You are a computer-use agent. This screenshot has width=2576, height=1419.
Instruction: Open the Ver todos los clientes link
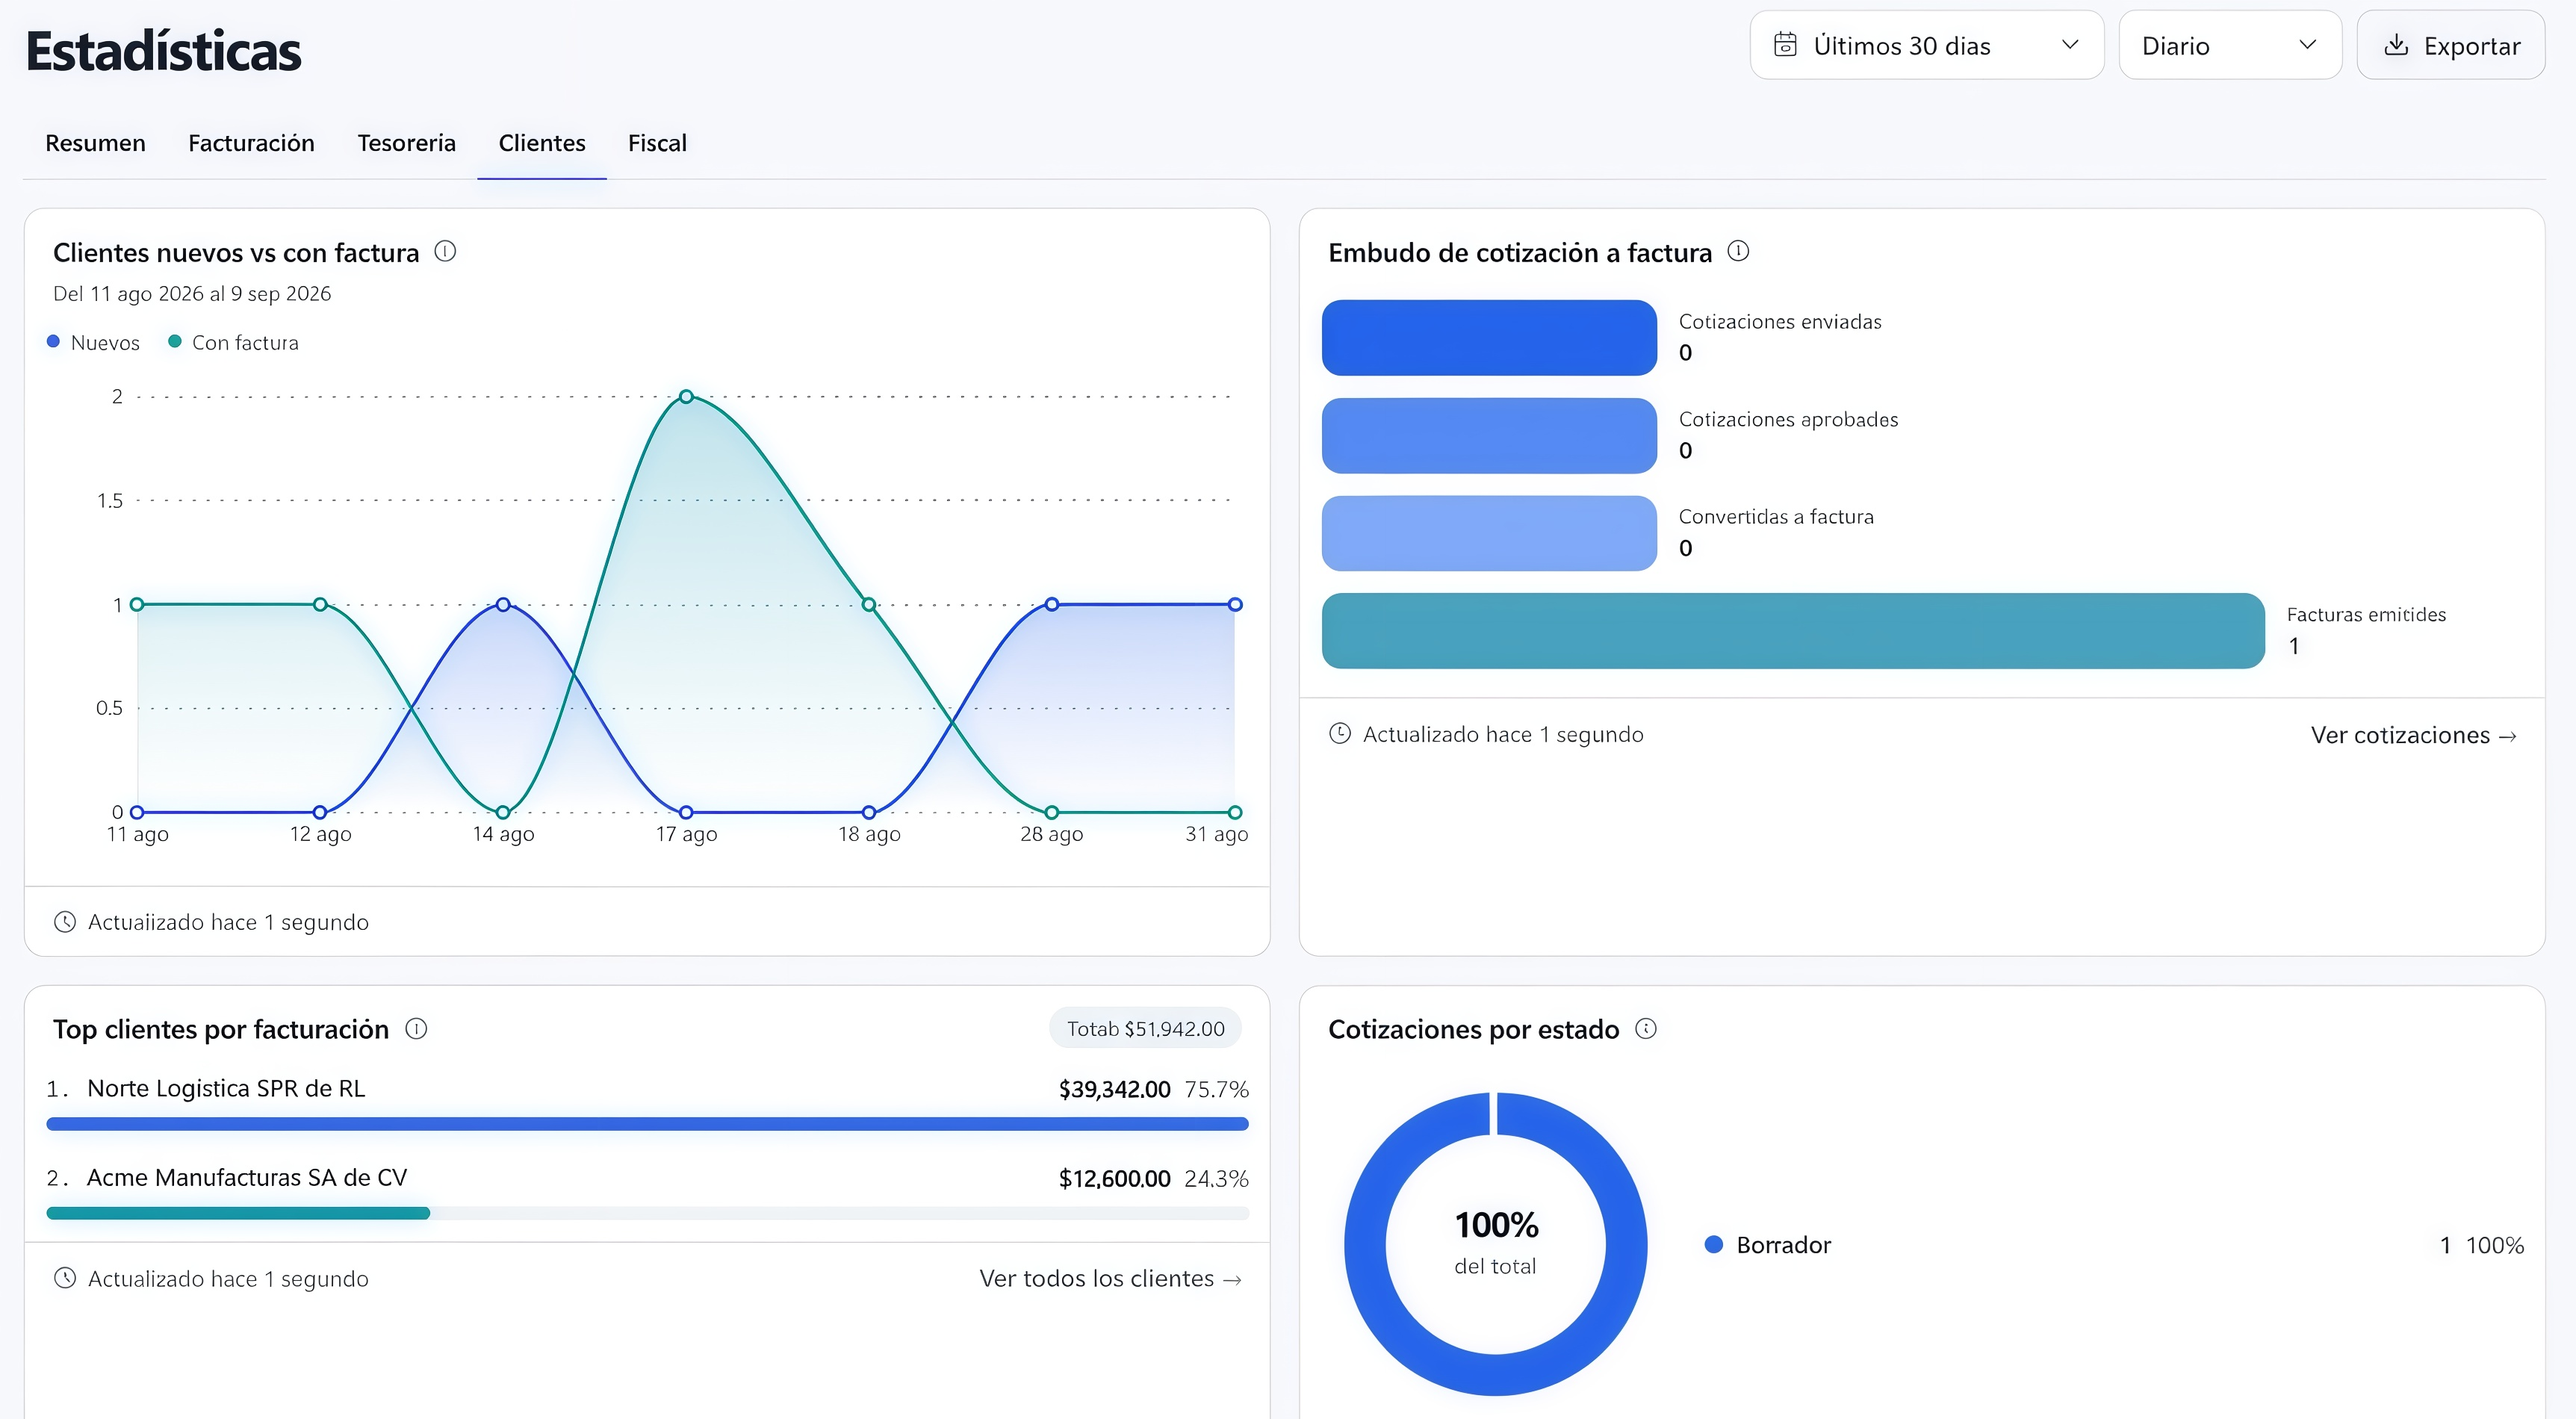point(1111,1278)
